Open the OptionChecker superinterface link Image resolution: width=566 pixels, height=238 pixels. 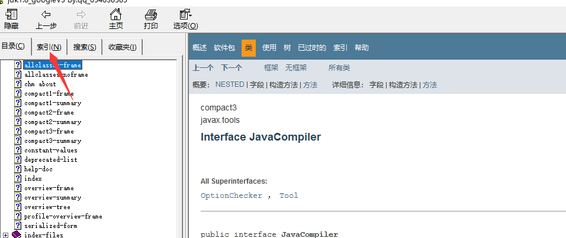click(231, 195)
